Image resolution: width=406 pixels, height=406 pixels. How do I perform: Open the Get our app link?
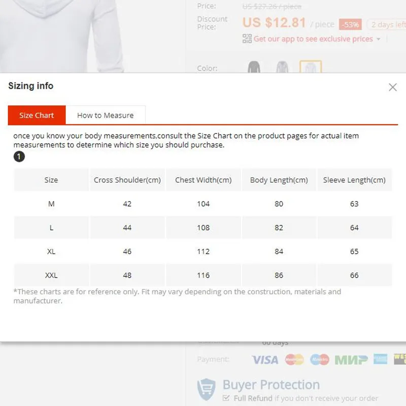click(x=313, y=39)
